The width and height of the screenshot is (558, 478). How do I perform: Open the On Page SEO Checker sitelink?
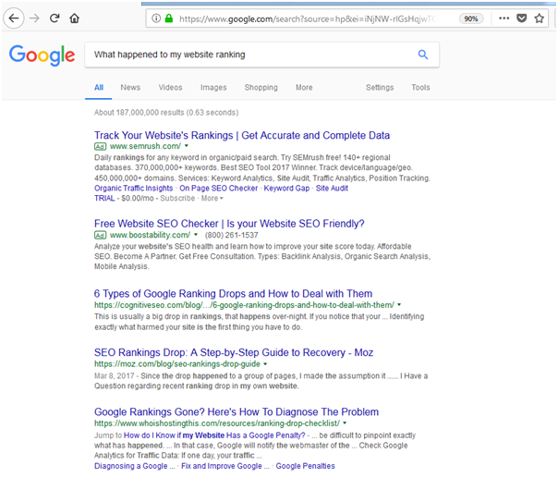point(219,188)
